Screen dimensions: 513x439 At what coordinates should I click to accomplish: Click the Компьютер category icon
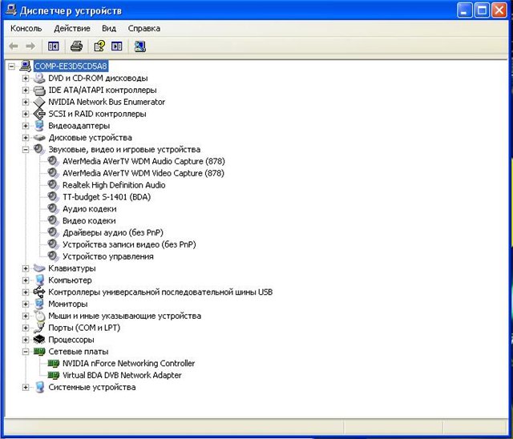click(x=39, y=280)
